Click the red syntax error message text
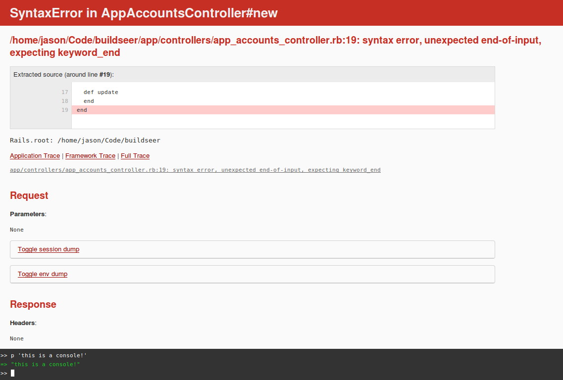The image size is (563, 380). coord(275,47)
